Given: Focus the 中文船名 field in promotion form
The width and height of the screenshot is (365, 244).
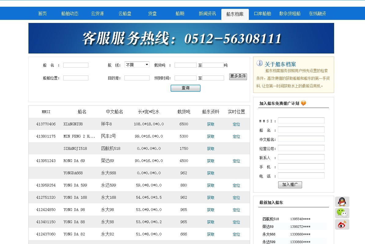Looking at the screenshot, I should pyautogui.click(x=301, y=139).
